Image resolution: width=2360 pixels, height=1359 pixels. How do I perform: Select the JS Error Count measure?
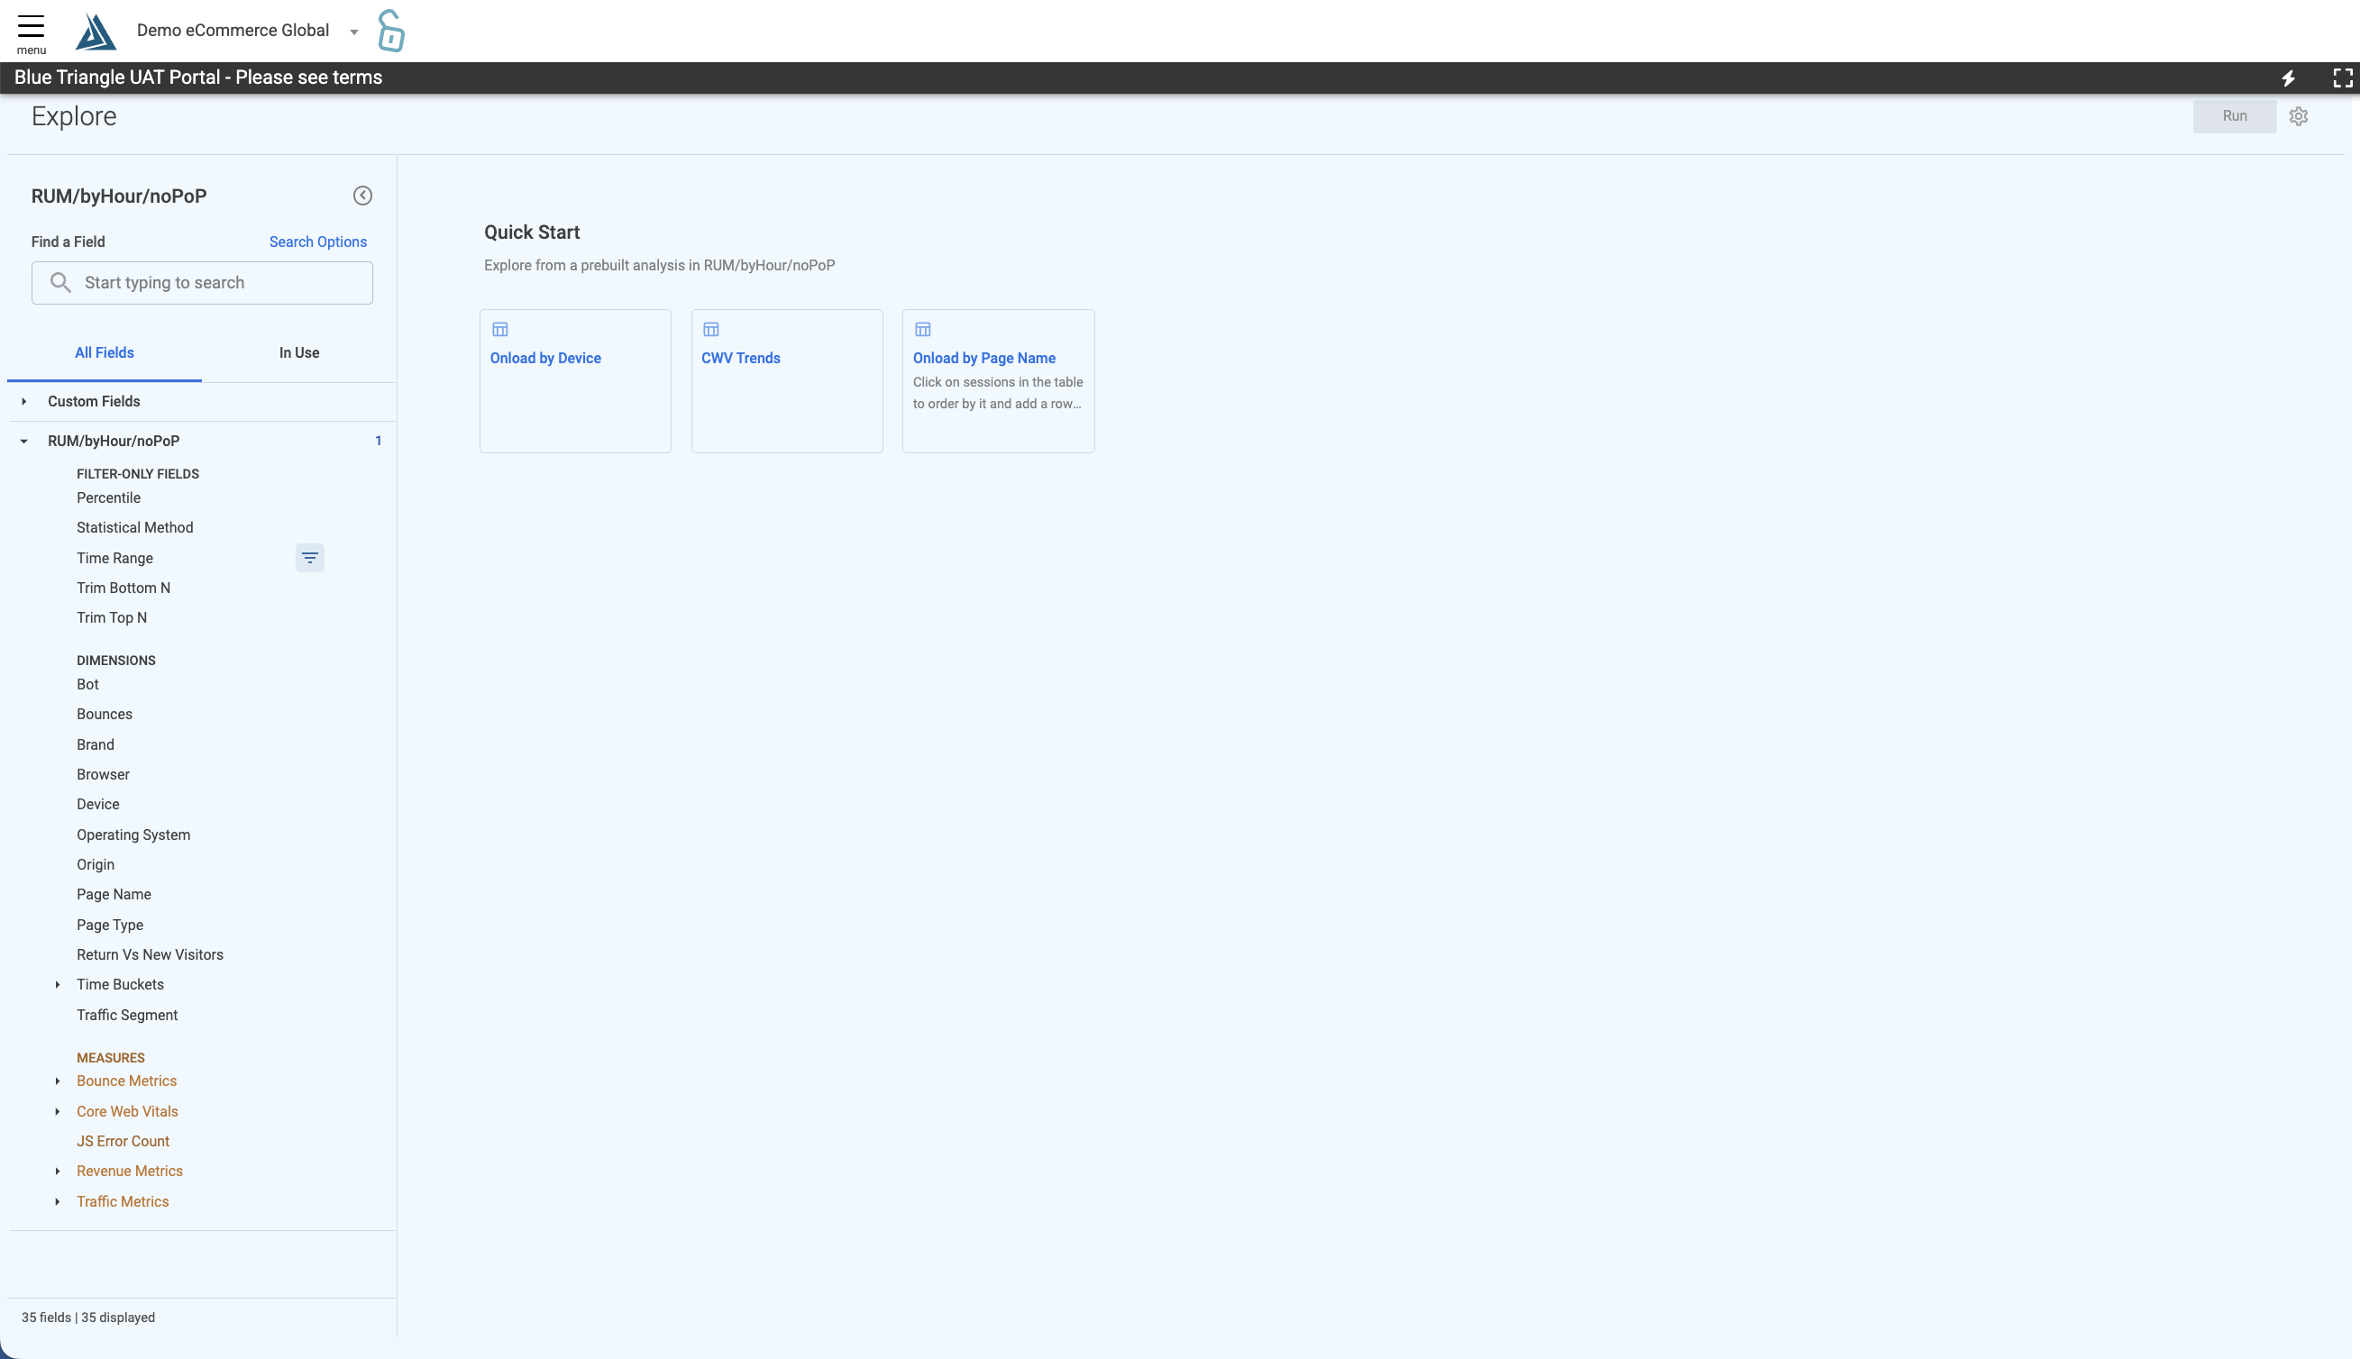pos(123,1142)
